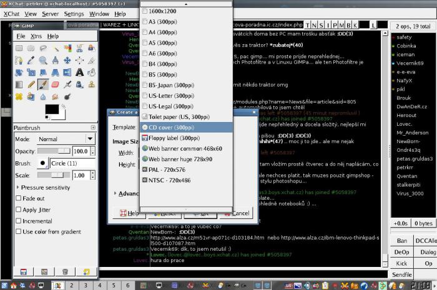Select the Ink tool

(x=79, y=85)
